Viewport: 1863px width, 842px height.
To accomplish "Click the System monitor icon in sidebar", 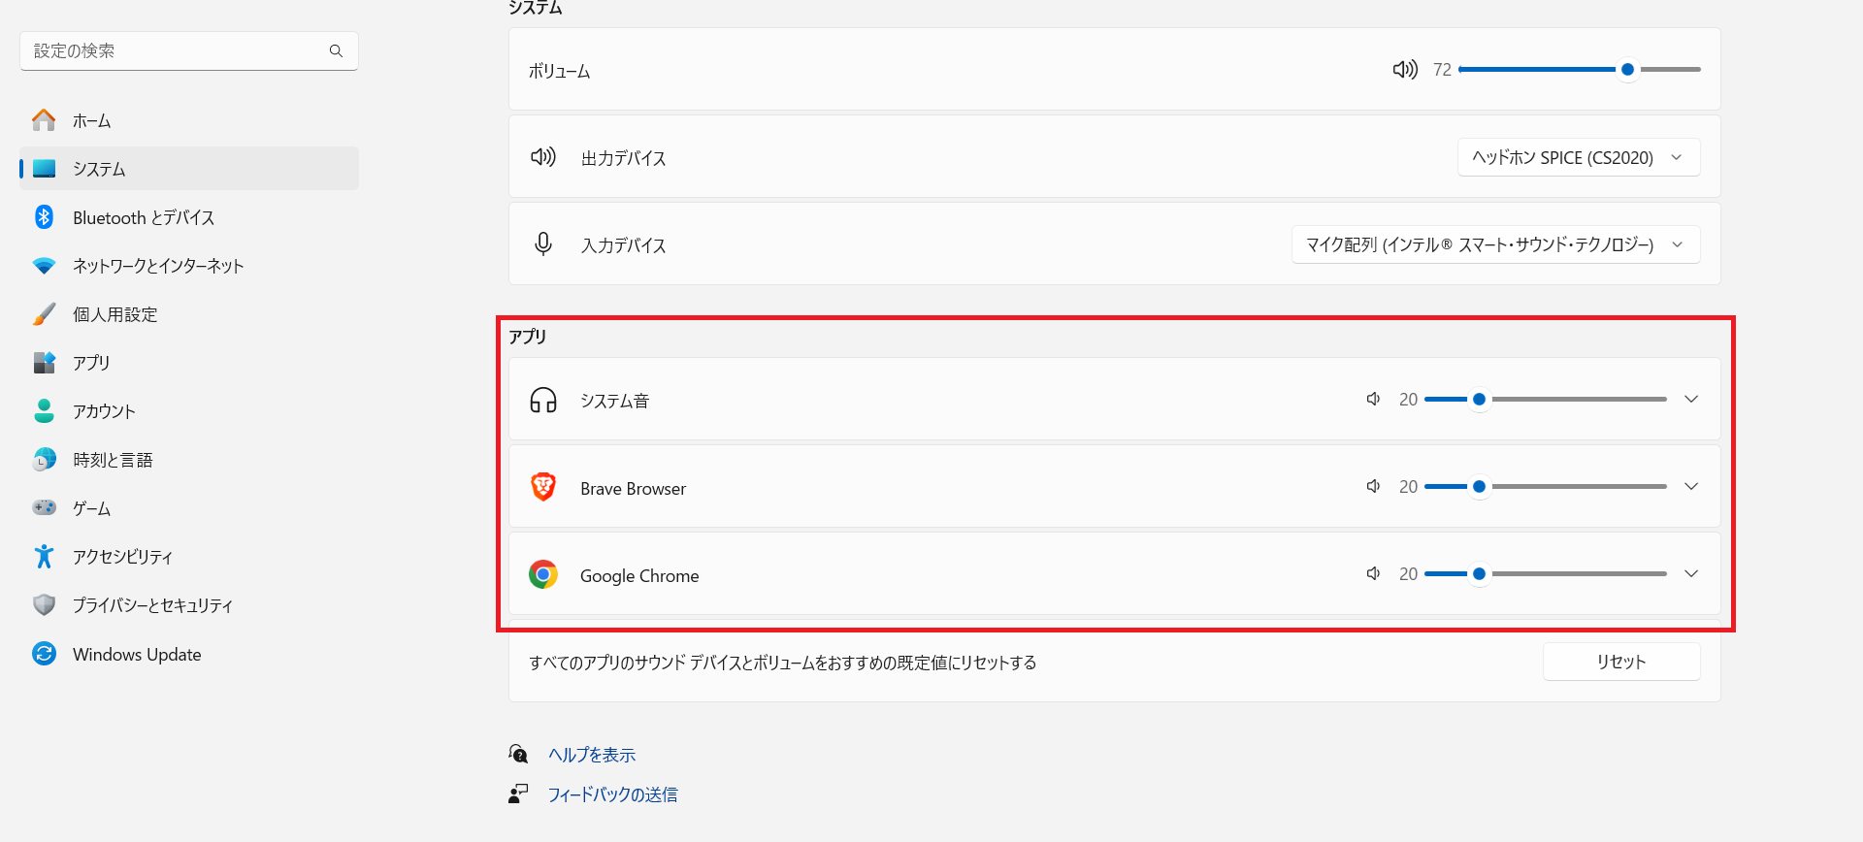I will (44, 169).
